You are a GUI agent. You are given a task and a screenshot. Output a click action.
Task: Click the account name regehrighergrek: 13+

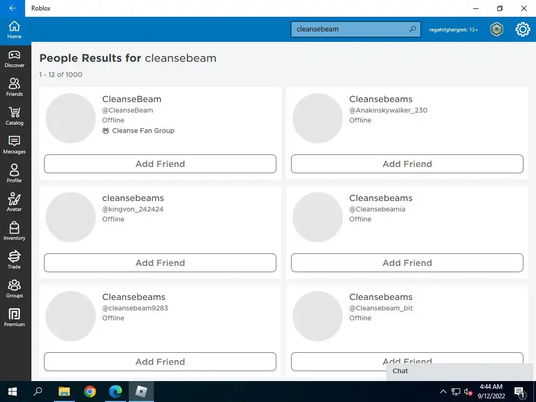pos(453,30)
